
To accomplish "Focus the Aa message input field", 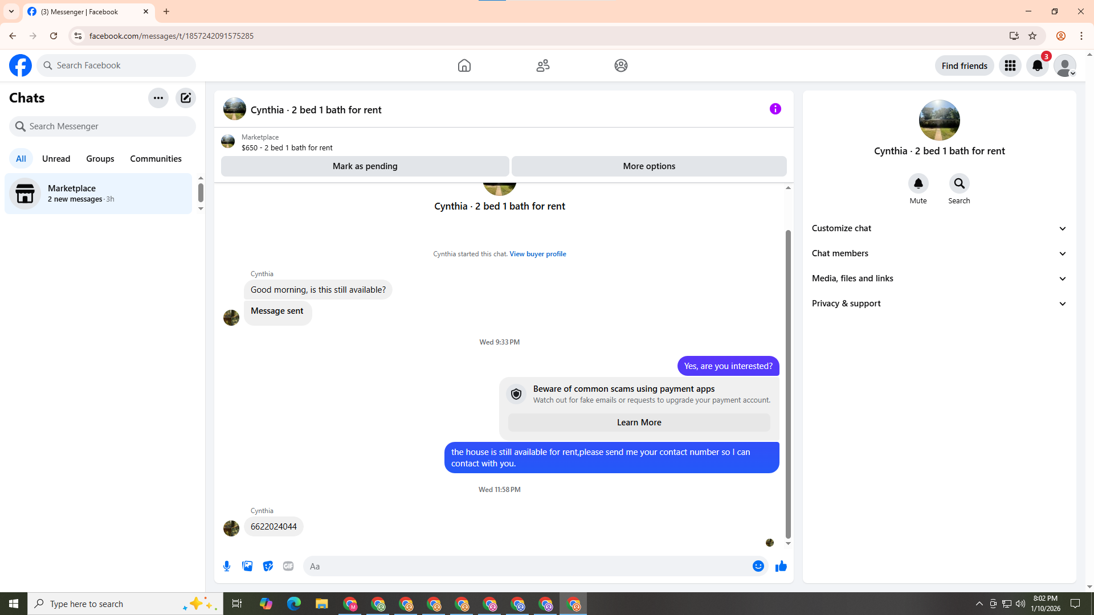I will pyautogui.click(x=527, y=566).
